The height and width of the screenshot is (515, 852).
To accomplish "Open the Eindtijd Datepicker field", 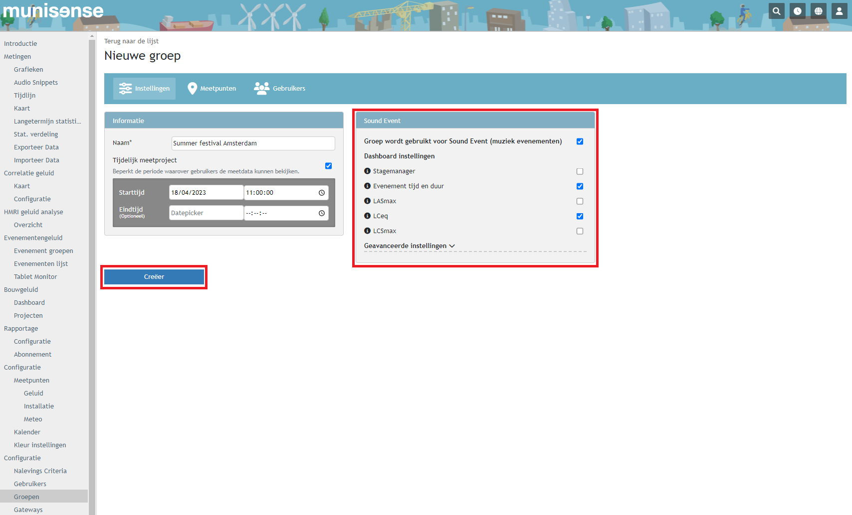I will (206, 213).
